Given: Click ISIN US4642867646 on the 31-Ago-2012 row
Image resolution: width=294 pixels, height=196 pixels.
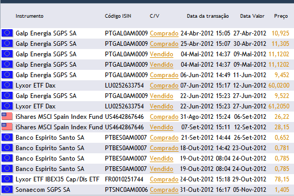Looking at the screenshot, I should pos(124,117).
